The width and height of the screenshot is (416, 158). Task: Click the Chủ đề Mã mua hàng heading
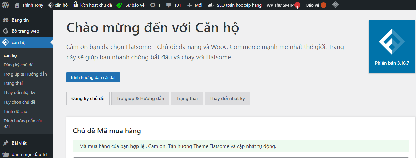107,131
